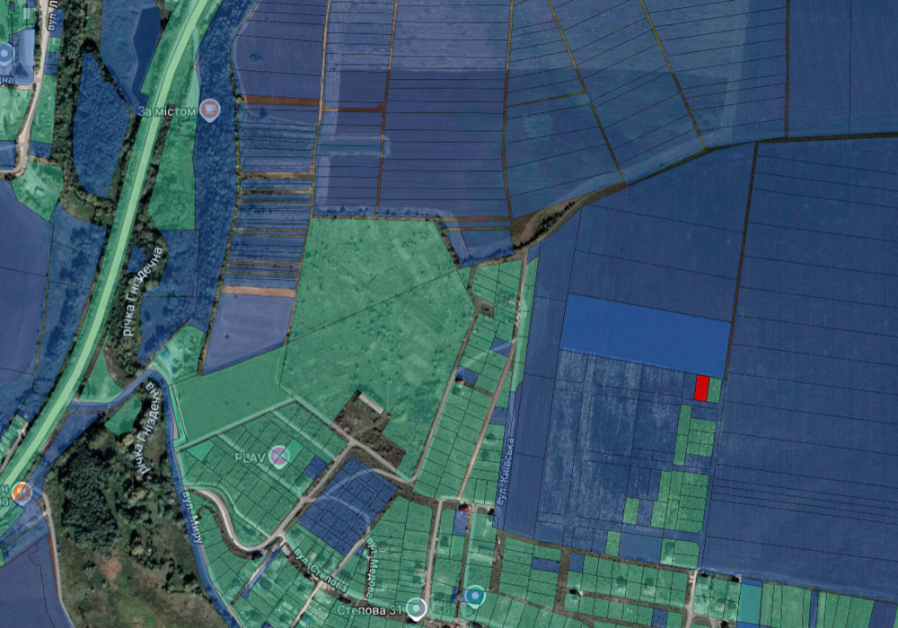
Task: Click the large bright blue rectangular parcel
Action: point(643,334)
